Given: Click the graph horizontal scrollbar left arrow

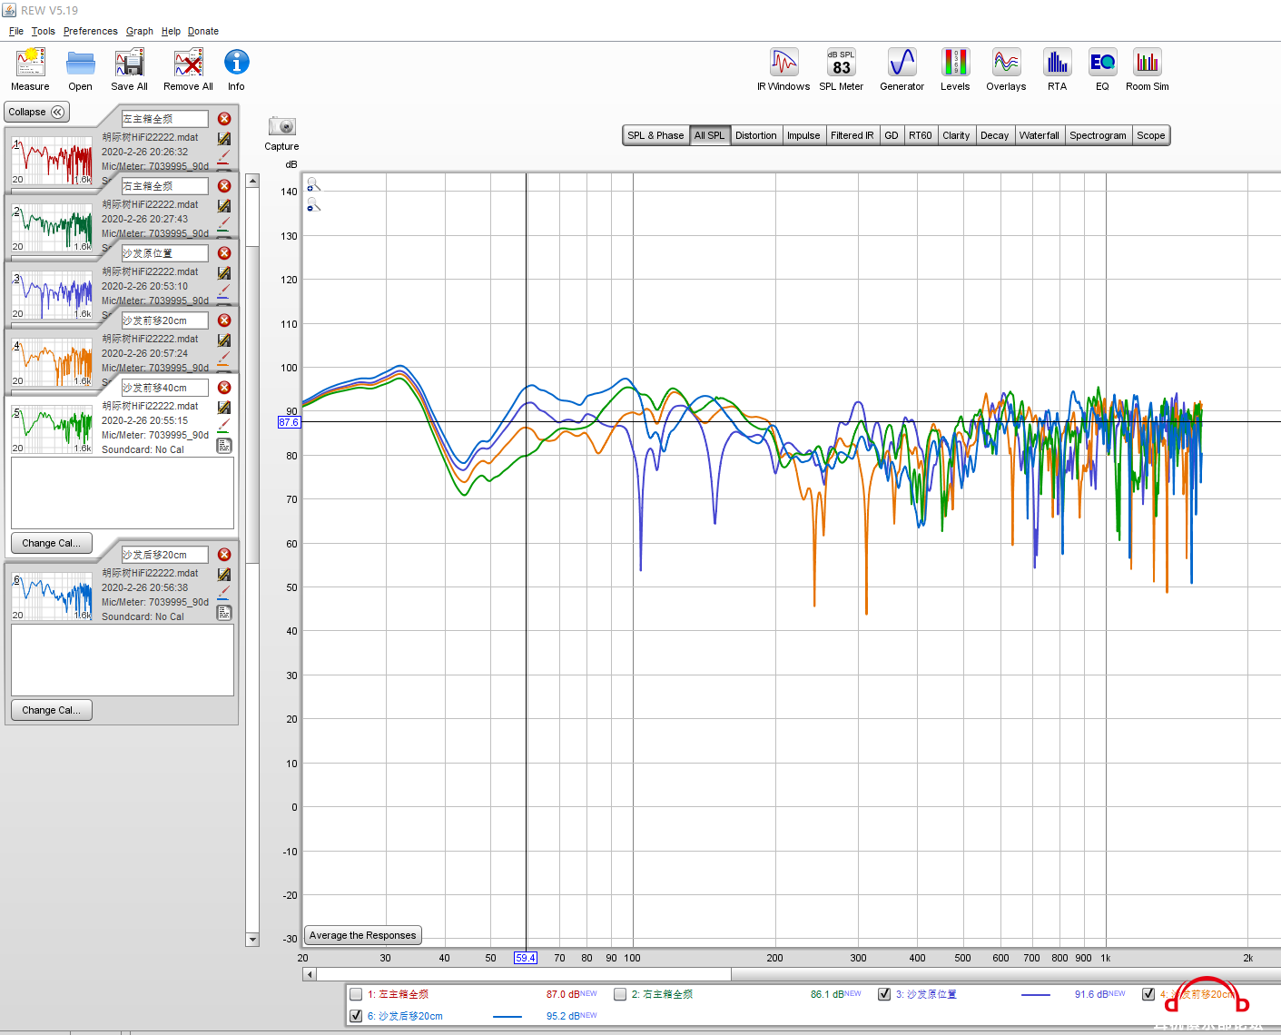Looking at the screenshot, I should coord(310,974).
